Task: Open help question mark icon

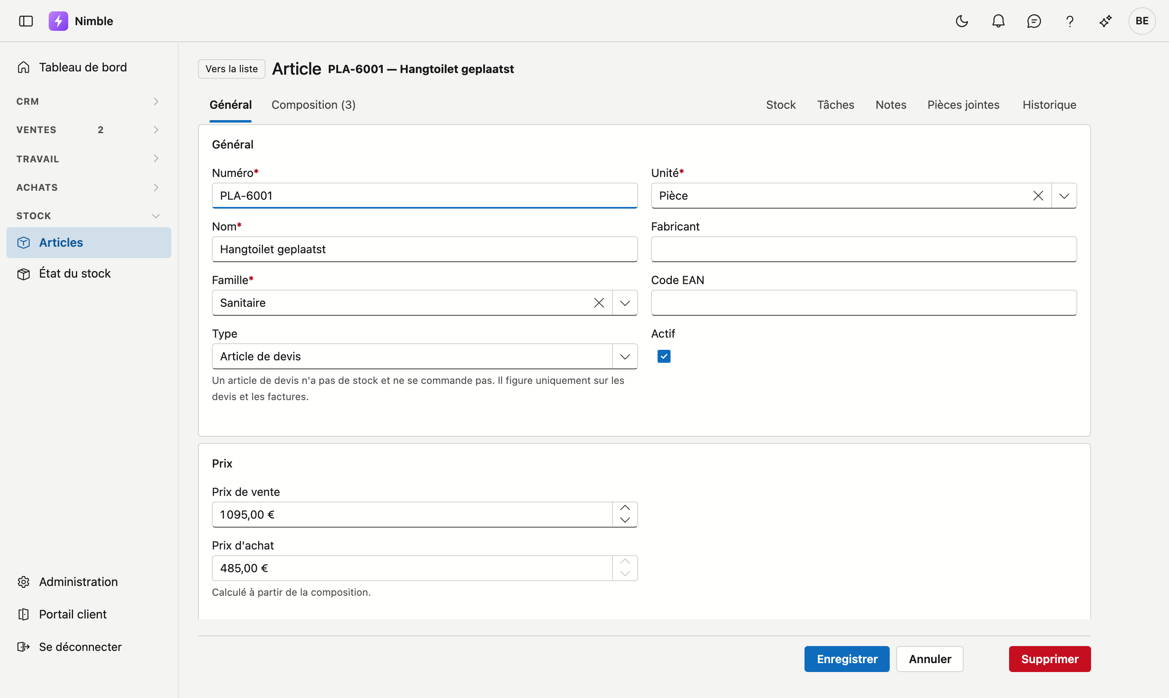Action: tap(1070, 21)
